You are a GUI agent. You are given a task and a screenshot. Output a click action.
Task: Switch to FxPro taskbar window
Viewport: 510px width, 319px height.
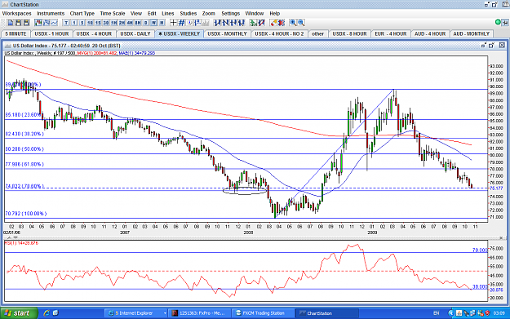tap(200, 313)
